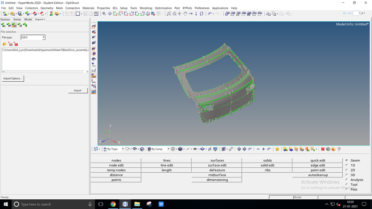Click the yellow star favorites icon

coord(277,149)
